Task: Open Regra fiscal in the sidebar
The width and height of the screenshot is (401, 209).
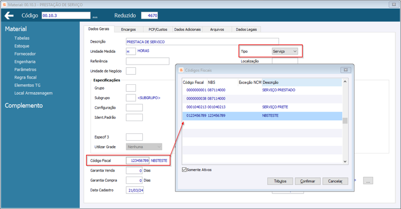Action: [25, 77]
